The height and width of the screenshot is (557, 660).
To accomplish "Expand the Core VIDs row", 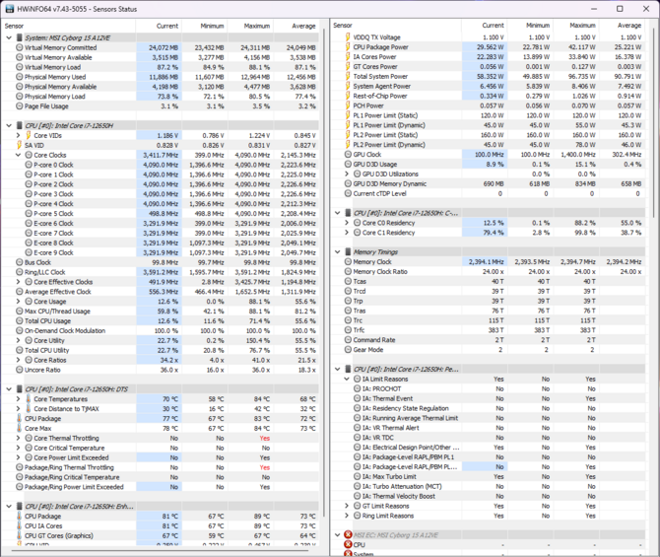I will (x=18, y=136).
